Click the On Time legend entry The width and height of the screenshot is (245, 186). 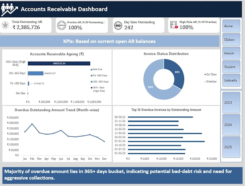[210, 74]
